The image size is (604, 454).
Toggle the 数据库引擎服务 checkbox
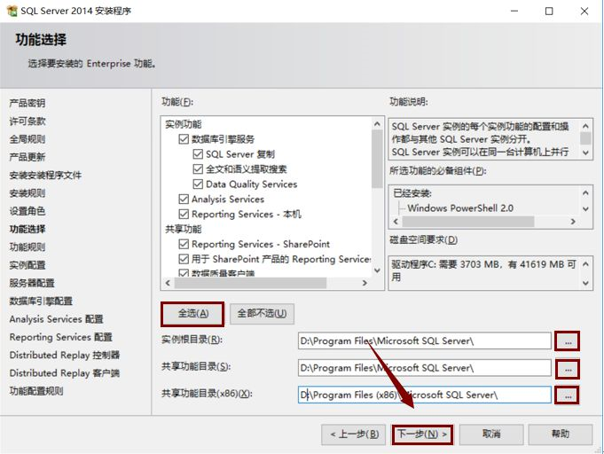coord(184,139)
